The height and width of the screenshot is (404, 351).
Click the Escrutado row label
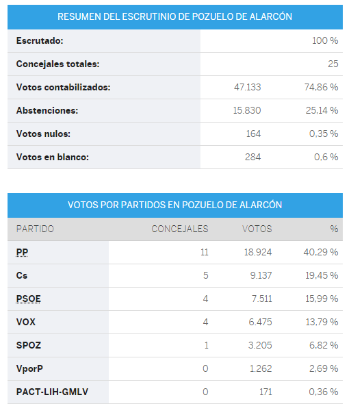pos(40,40)
